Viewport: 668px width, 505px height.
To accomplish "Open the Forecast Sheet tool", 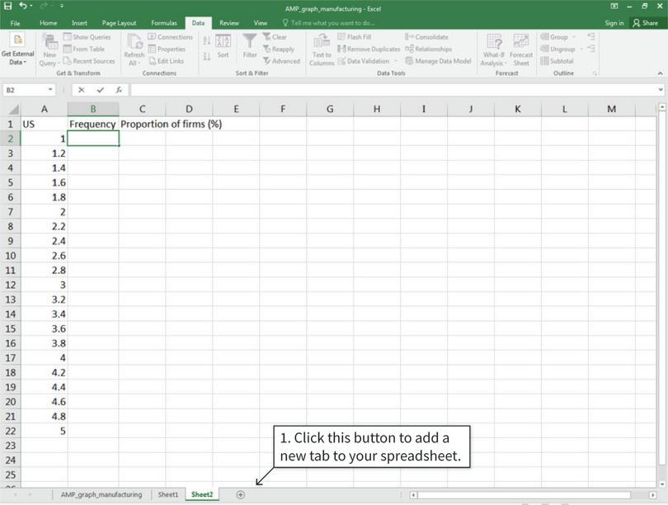I will (520, 48).
